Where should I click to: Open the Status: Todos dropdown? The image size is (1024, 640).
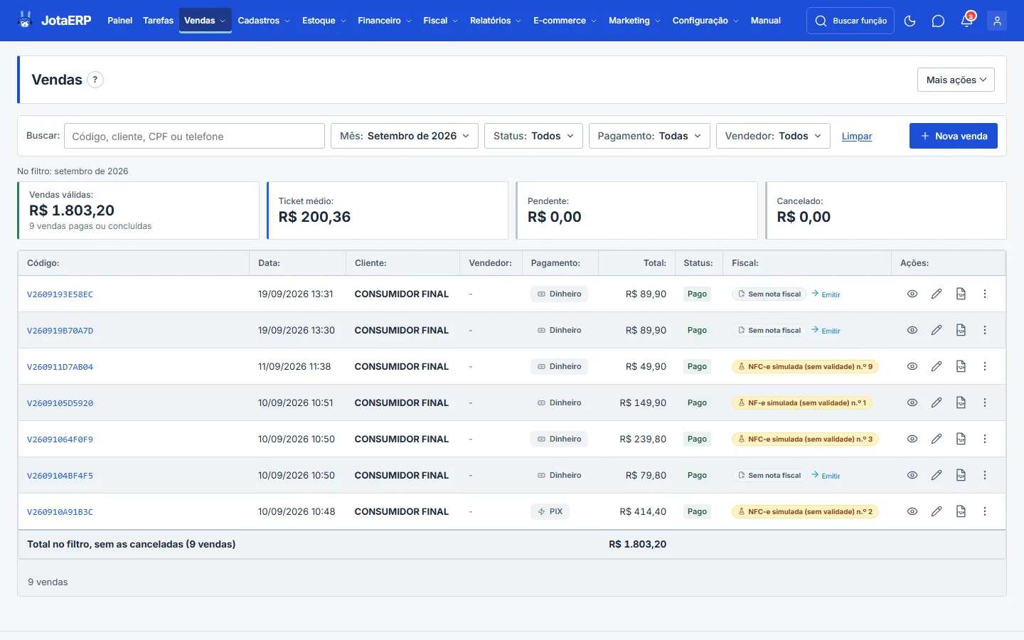(533, 136)
